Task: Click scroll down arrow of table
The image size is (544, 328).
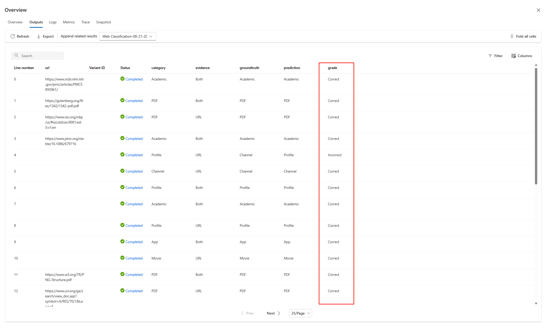Action: (x=536, y=303)
